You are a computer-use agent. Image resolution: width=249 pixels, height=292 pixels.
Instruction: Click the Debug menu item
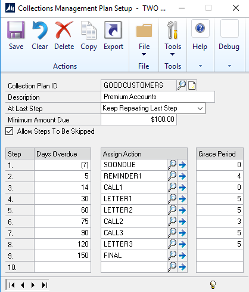click(229, 47)
